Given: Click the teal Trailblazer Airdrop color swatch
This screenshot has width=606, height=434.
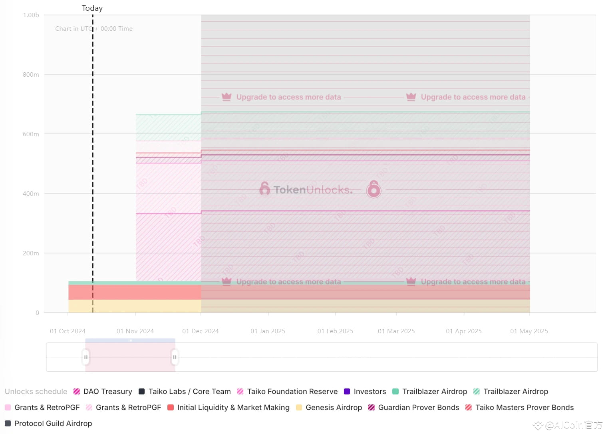Looking at the screenshot, I should pos(395,391).
